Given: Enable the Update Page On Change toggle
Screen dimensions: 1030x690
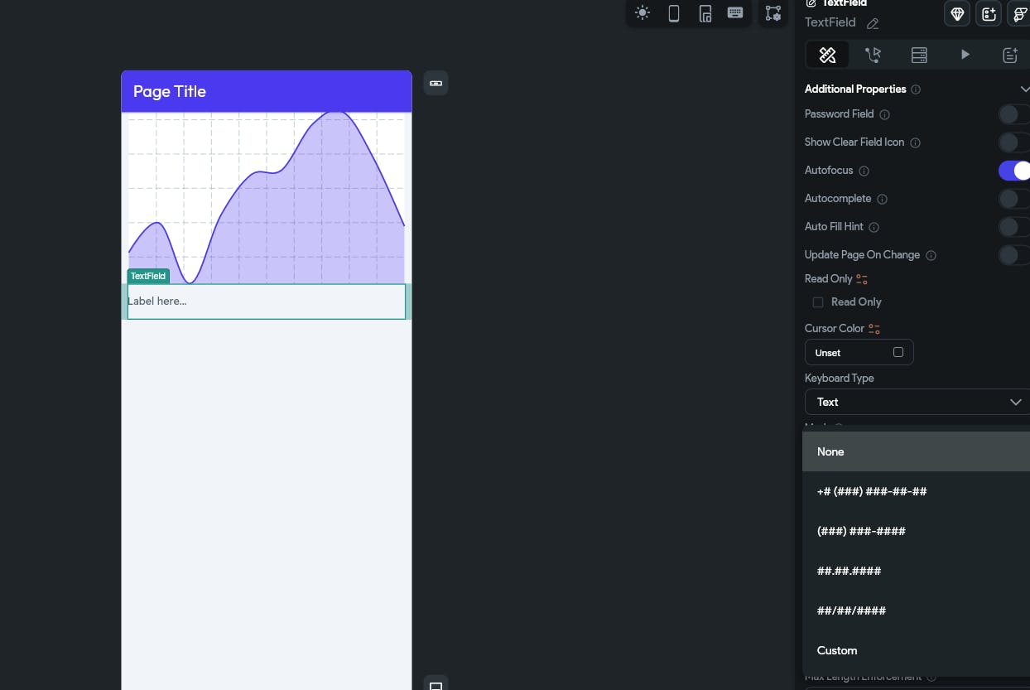Looking at the screenshot, I should tap(1014, 255).
